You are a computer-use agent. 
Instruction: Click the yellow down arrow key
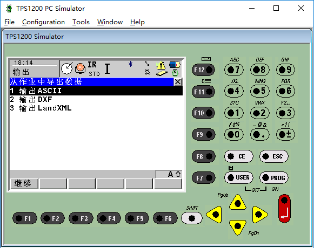tap(238, 227)
